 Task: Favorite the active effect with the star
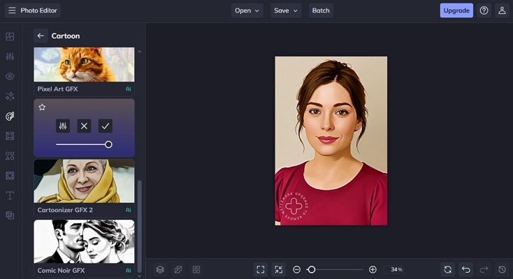tap(42, 107)
